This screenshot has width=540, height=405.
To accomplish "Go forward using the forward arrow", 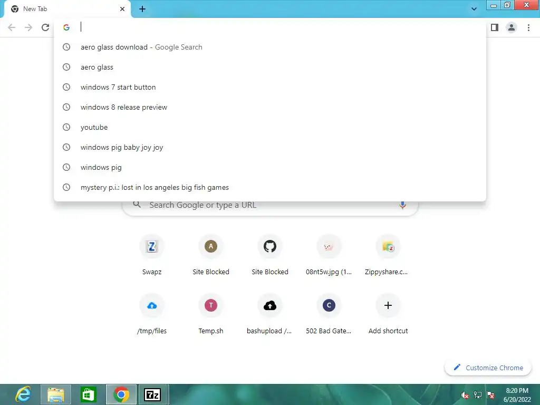I will click(28, 27).
